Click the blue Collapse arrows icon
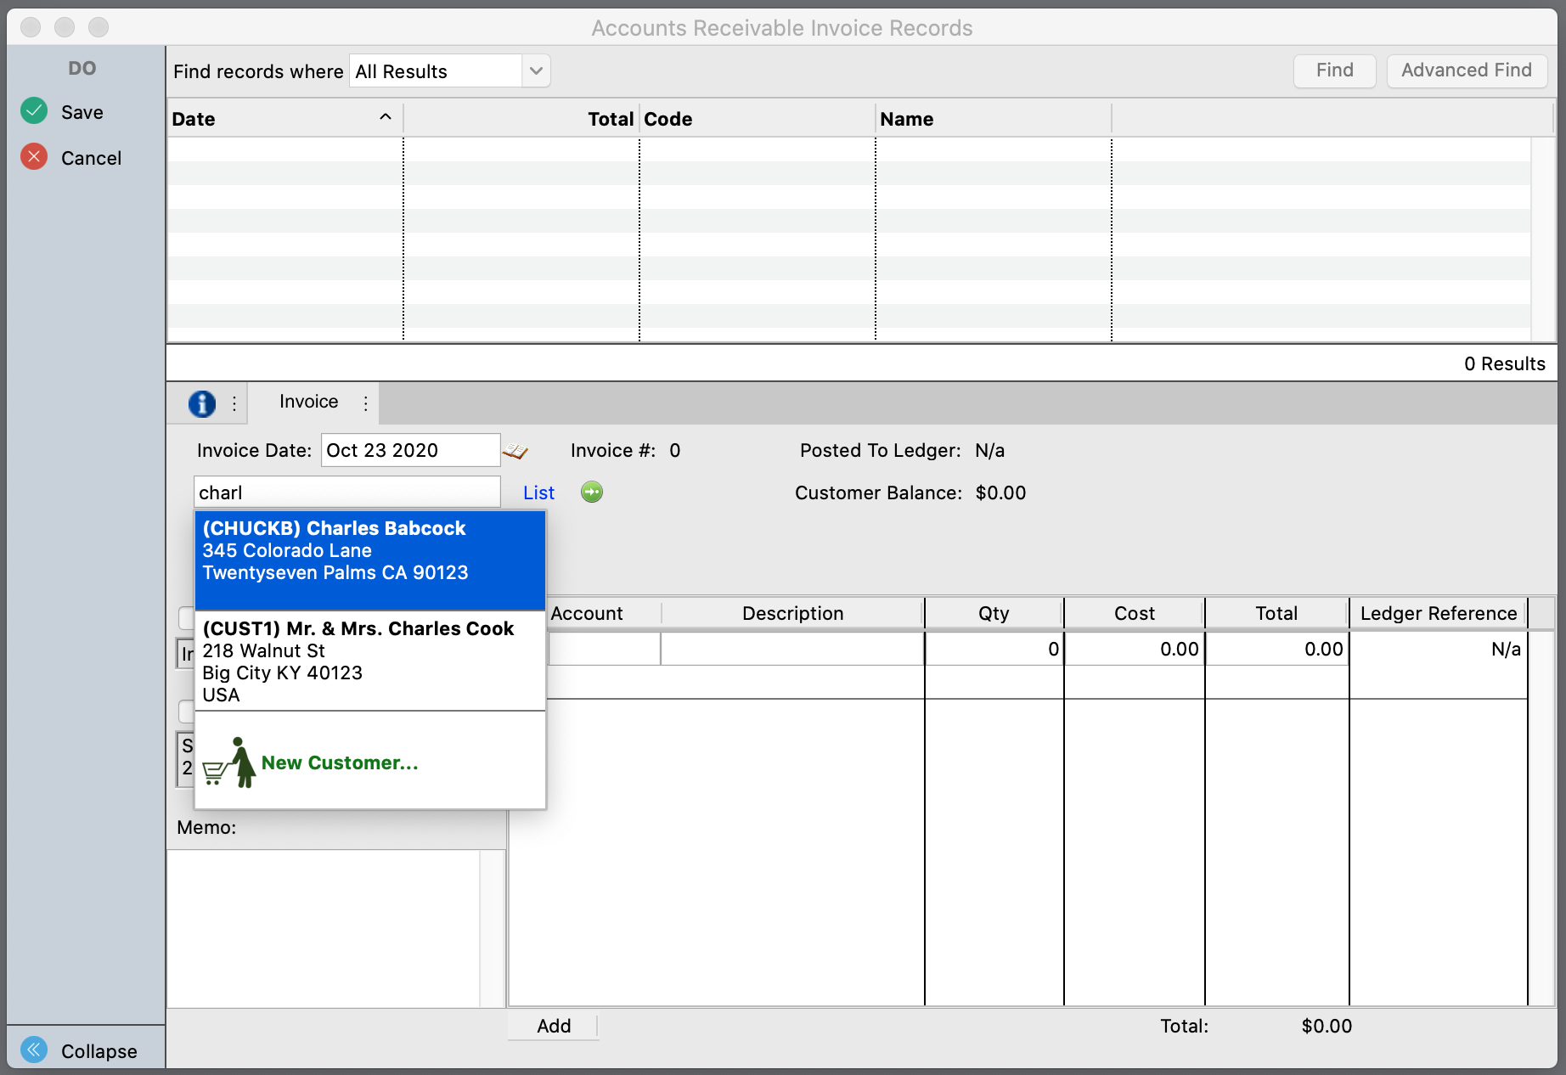 [x=34, y=1050]
